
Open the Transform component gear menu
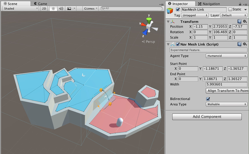click(x=245, y=21)
